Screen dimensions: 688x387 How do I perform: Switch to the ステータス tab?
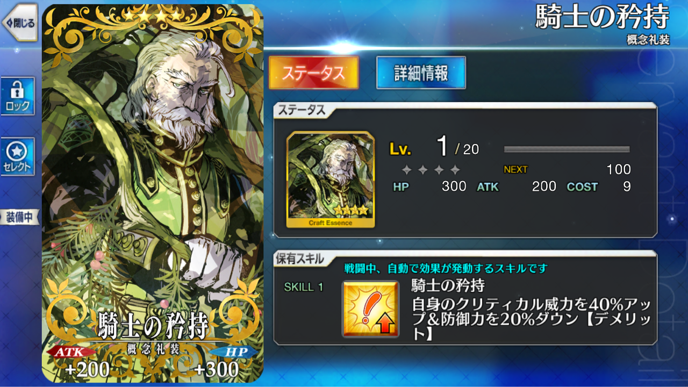tap(313, 73)
